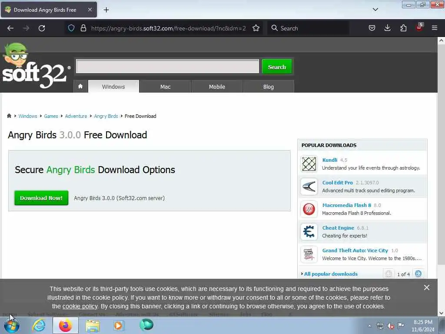Show hidden system tray icons
The width and height of the screenshot is (445, 334).
click(x=369, y=326)
